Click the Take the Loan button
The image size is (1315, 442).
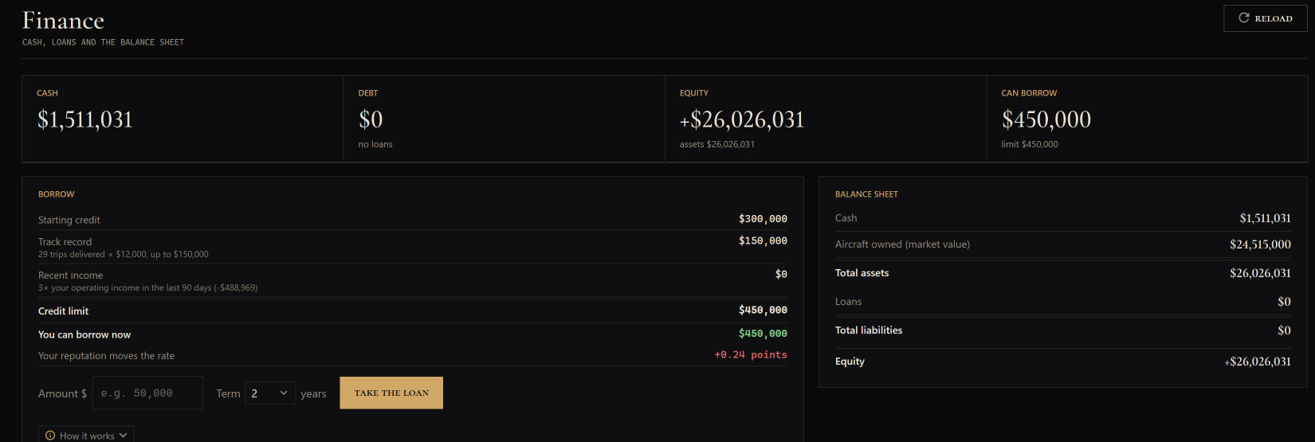tap(391, 393)
